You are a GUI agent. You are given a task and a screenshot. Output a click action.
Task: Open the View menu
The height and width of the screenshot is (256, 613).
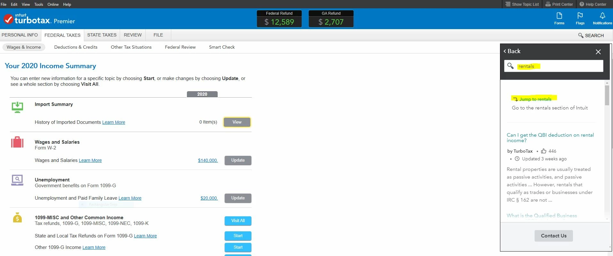(26, 4)
